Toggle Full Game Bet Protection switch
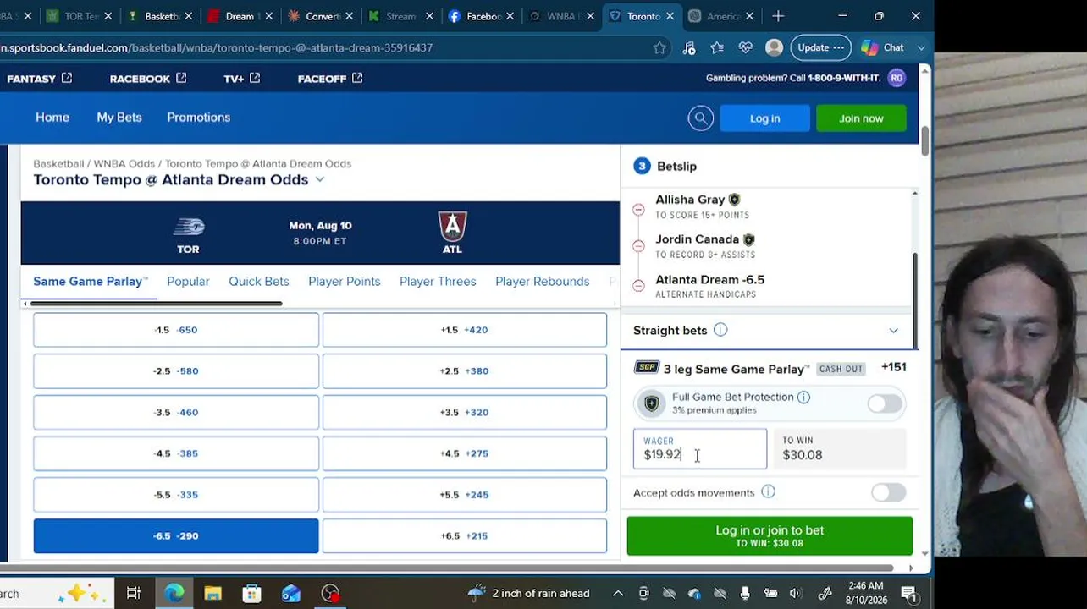Image resolution: width=1087 pixels, height=609 pixels. (885, 403)
